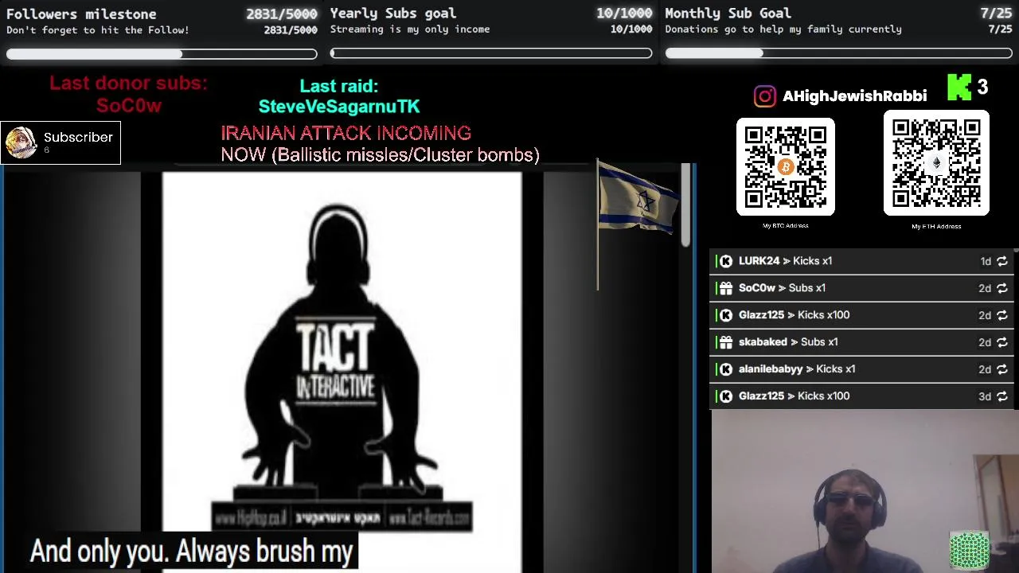Replay the skabaked Subs alert
Image resolution: width=1019 pixels, height=573 pixels.
click(1002, 342)
